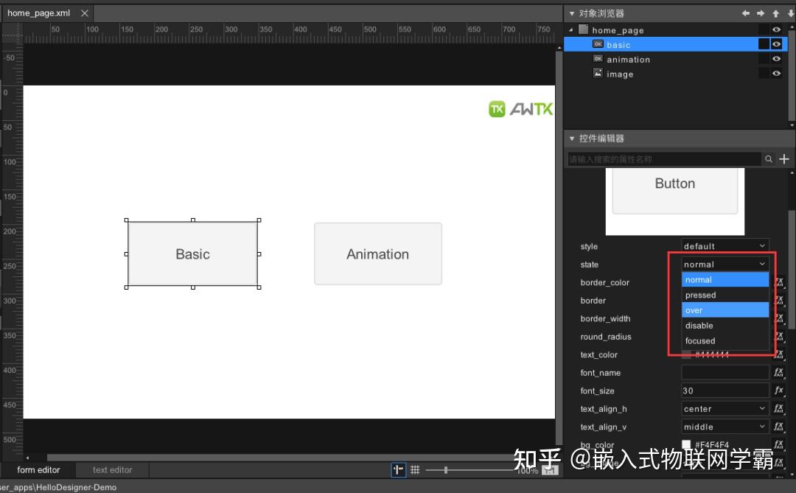Select the navigate back arrow in object browser

tap(746, 13)
